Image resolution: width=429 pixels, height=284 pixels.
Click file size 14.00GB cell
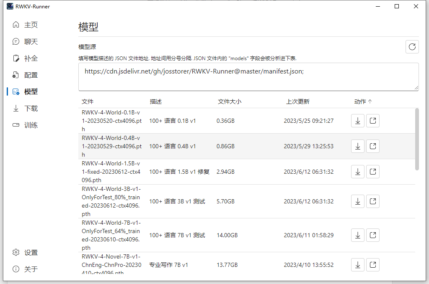(x=227, y=235)
